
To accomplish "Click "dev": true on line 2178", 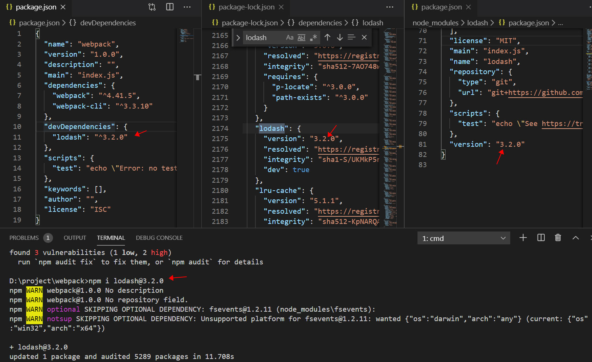I will click(286, 170).
